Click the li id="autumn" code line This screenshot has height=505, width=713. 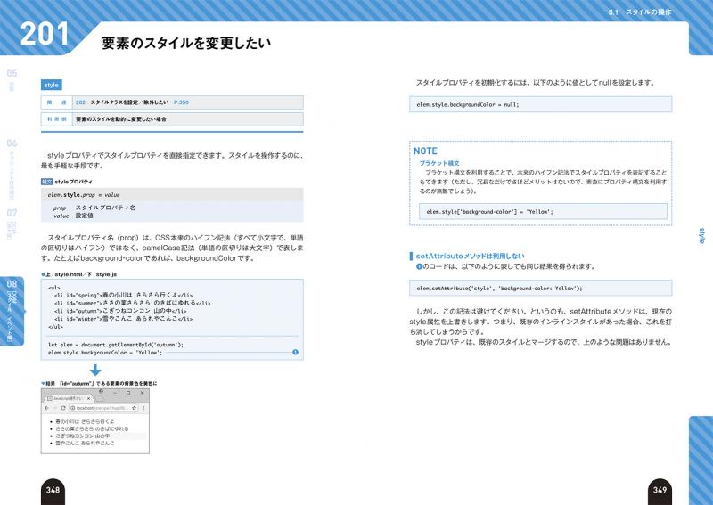120,311
